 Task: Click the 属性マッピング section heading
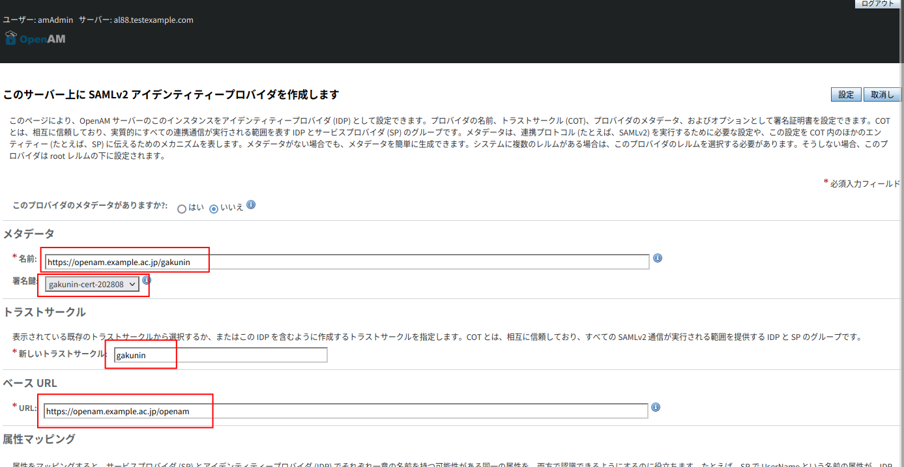point(38,439)
